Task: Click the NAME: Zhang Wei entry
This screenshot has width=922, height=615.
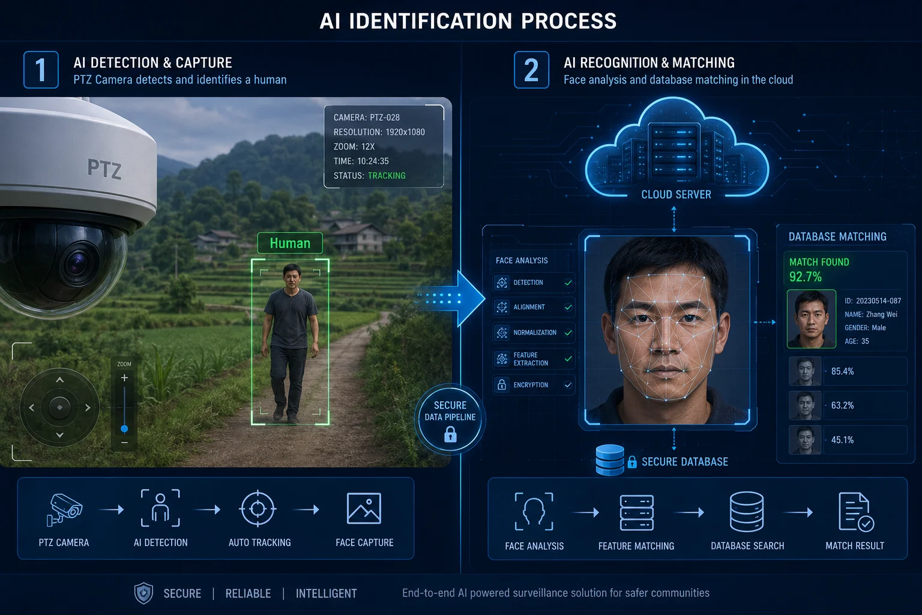Action: pos(871,314)
